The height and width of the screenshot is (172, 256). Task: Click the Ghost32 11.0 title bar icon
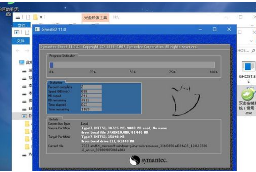pyautogui.click(x=37, y=29)
